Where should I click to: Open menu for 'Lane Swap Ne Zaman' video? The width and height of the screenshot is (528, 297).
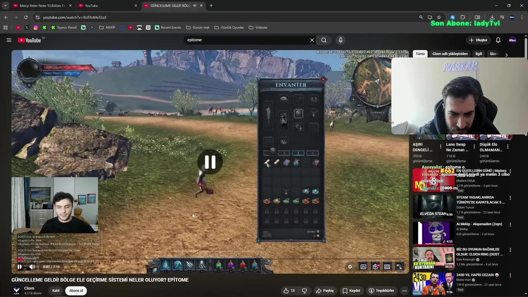474,146
